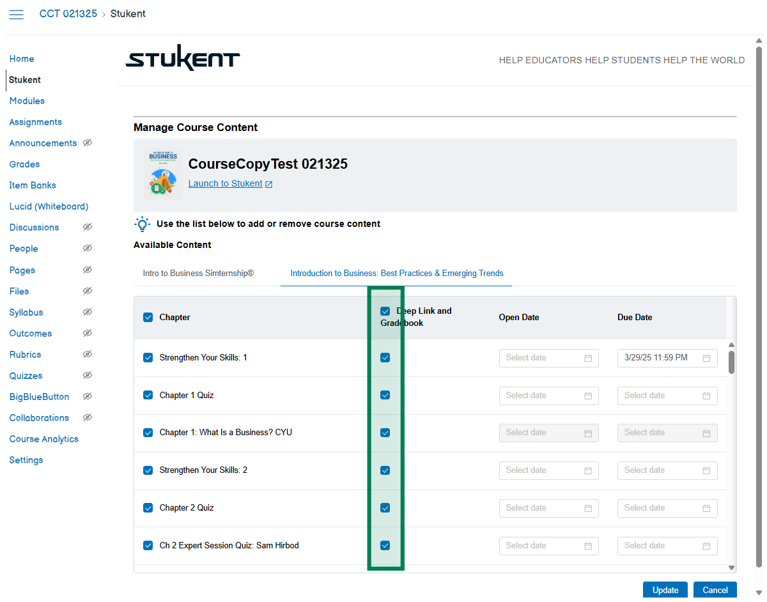Viewport: 767px width, 602px height.
Task: Click the Update button
Action: pos(665,590)
